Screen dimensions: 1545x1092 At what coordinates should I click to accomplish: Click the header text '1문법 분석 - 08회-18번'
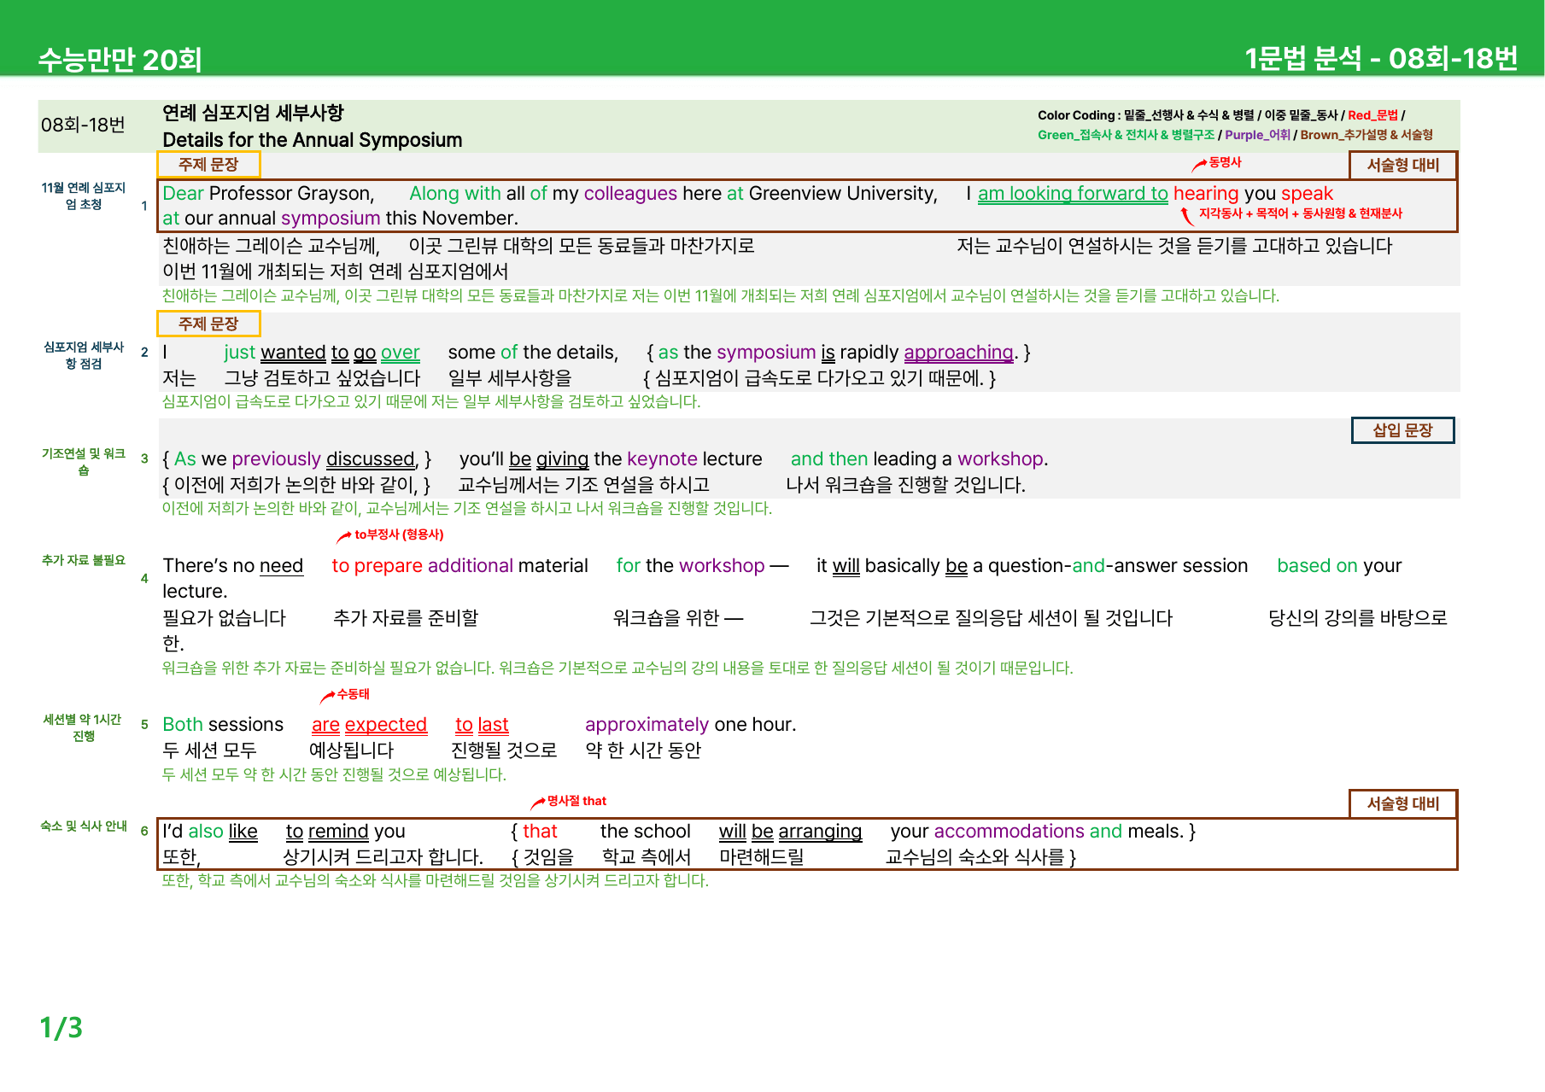[1381, 58]
